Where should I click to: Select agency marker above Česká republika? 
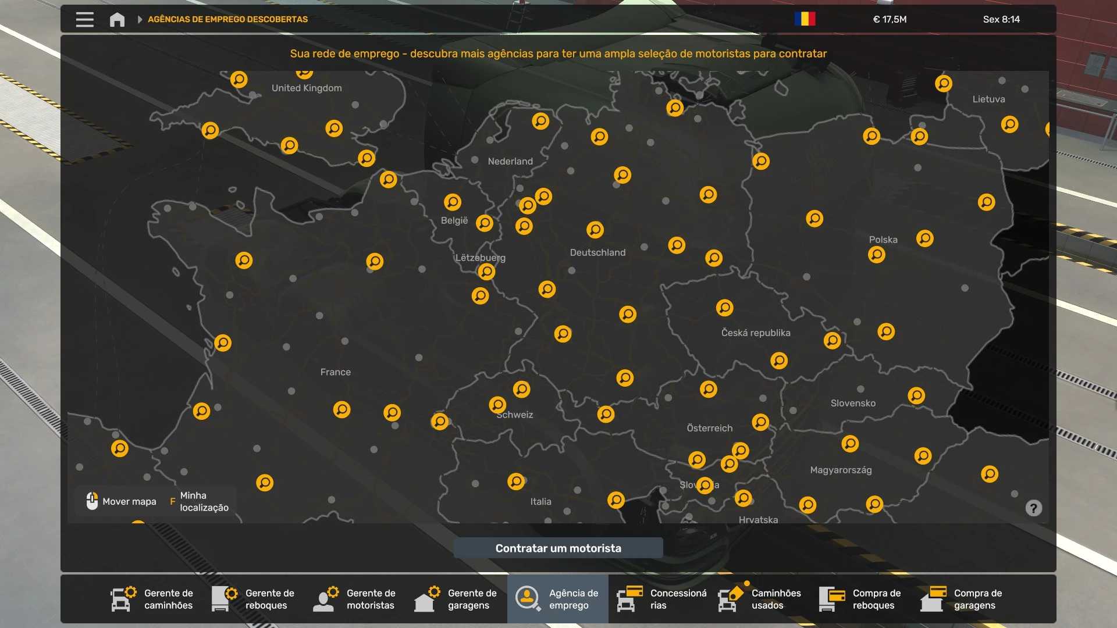click(724, 308)
